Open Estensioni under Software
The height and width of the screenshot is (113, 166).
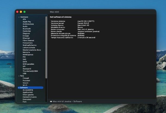27,99
